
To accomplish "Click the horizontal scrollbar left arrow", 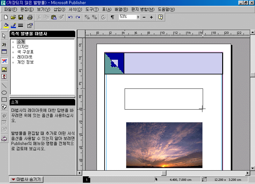I will pyautogui.click(x=79, y=173).
